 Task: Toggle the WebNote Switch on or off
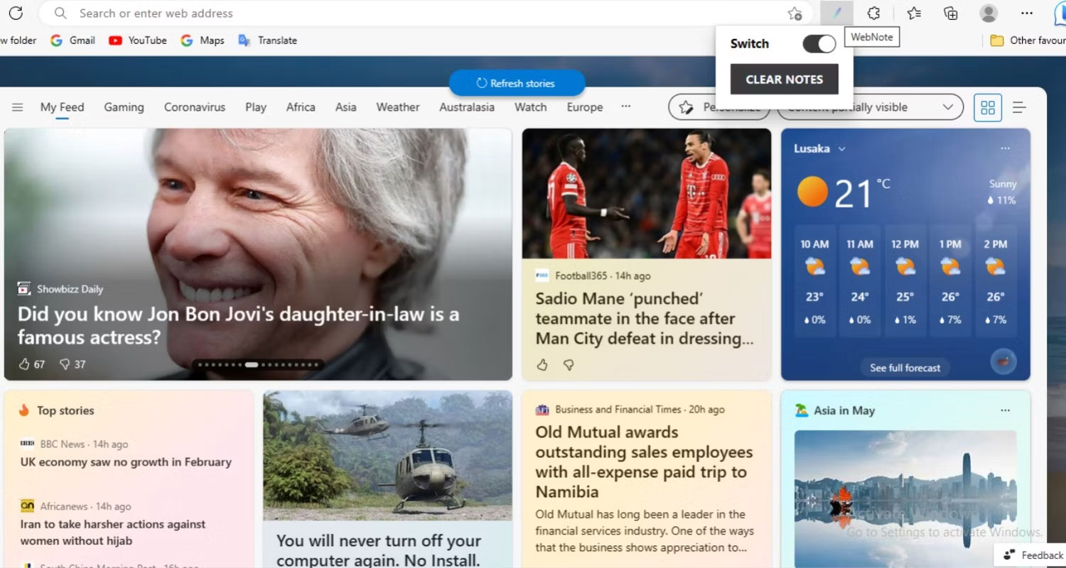point(819,44)
